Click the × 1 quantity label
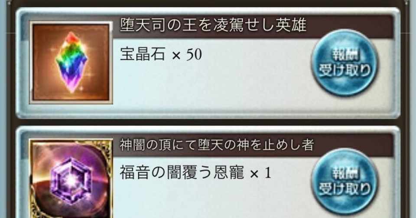This screenshot has height=218, width=416. tap(260, 173)
